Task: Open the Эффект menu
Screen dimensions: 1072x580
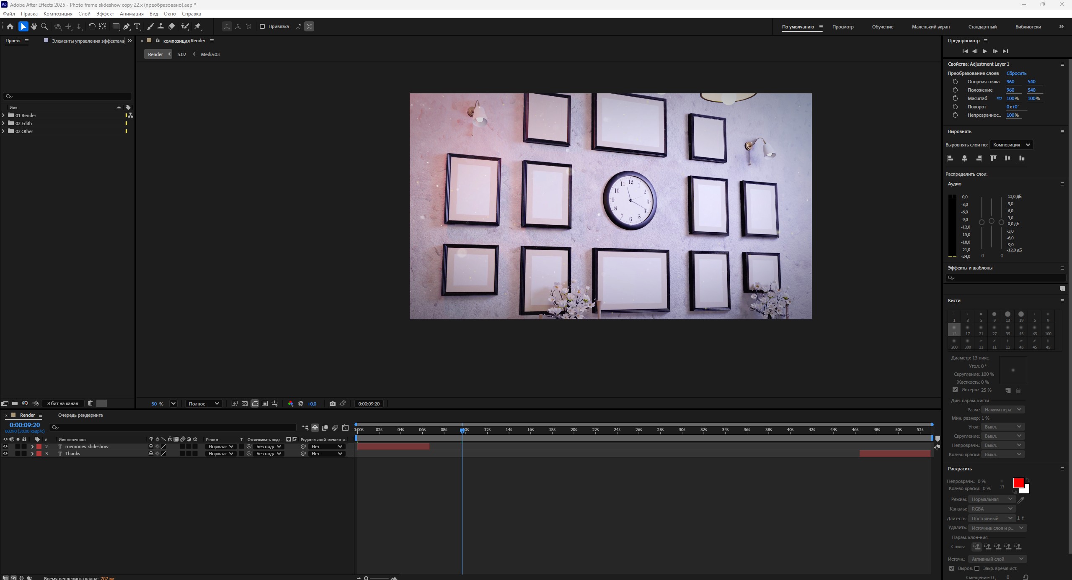Action: (105, 14)
